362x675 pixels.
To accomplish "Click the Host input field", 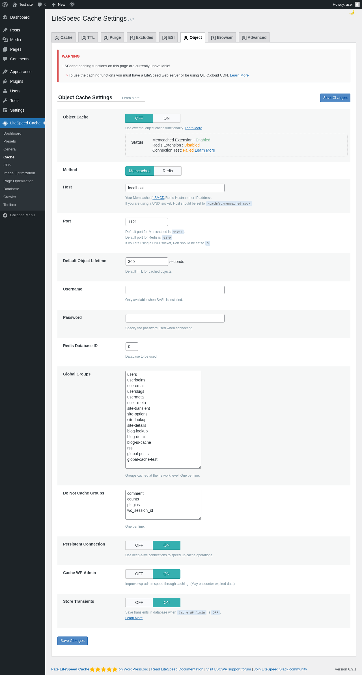I will [x=175, y=188].
